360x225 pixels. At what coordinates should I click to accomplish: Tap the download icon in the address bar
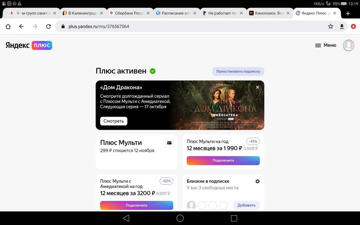point(342,26)
